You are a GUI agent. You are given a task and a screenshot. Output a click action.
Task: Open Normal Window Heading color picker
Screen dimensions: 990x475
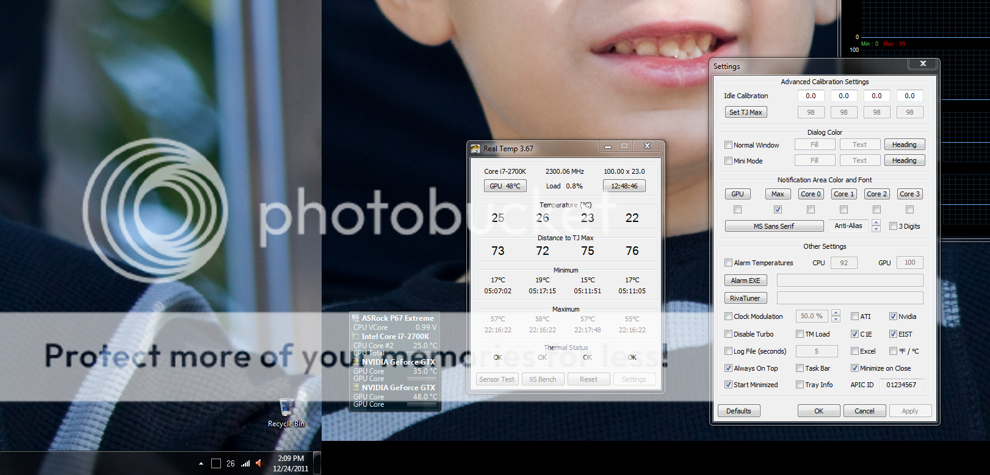905,145
